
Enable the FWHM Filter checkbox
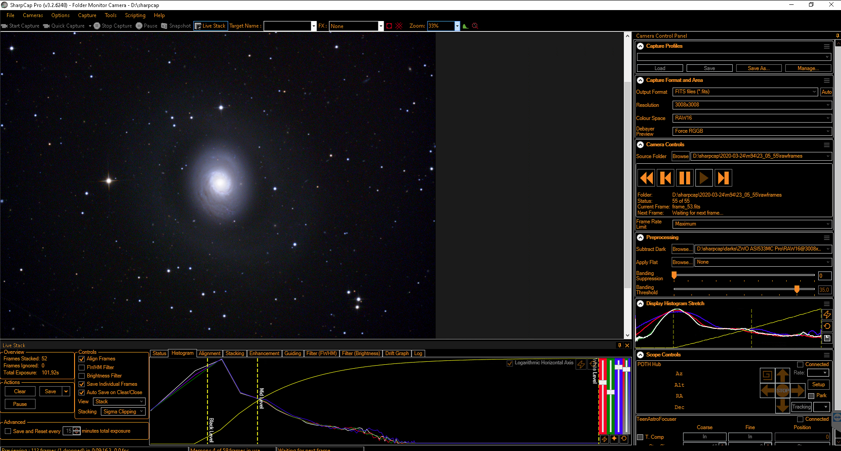pyautogui.click(x=82, y=367)
